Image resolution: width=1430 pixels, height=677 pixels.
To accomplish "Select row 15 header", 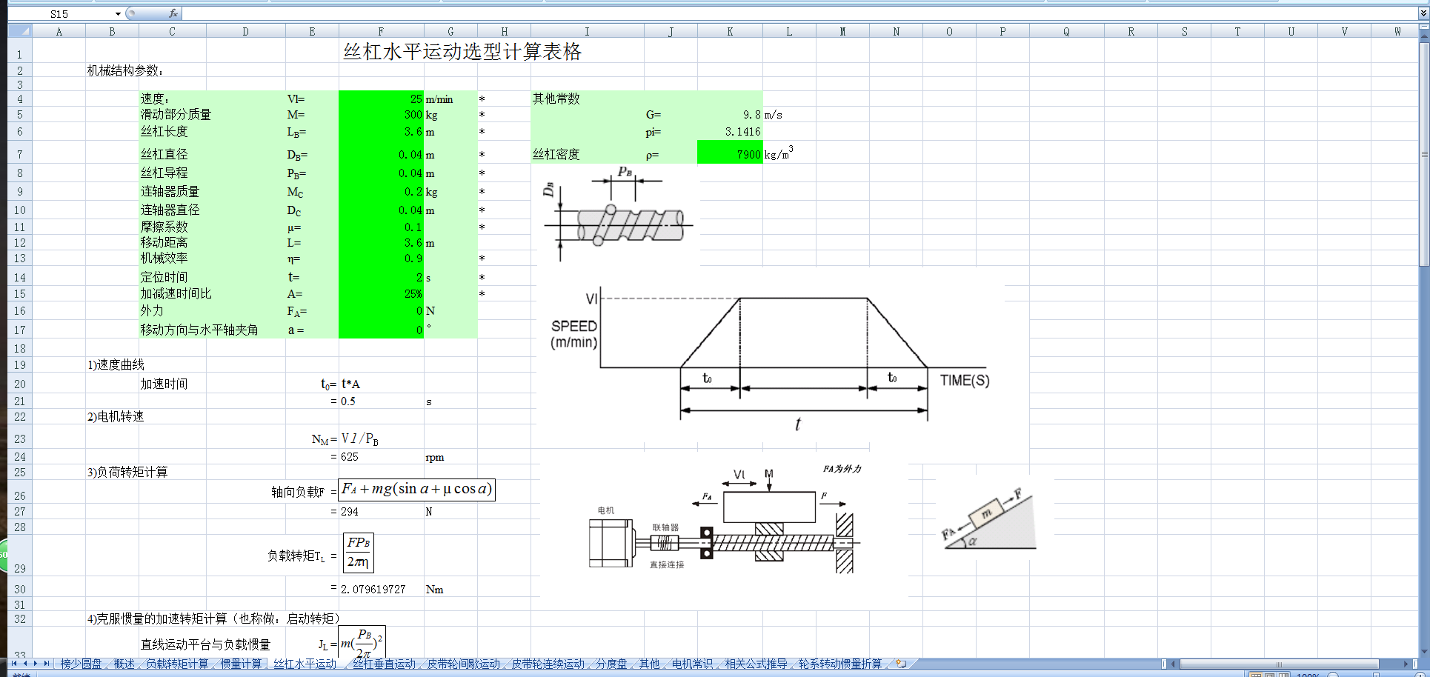I will tap(20, 294).
